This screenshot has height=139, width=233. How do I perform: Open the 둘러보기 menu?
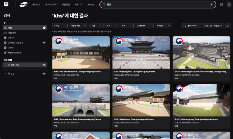click(x=36, y=5)
